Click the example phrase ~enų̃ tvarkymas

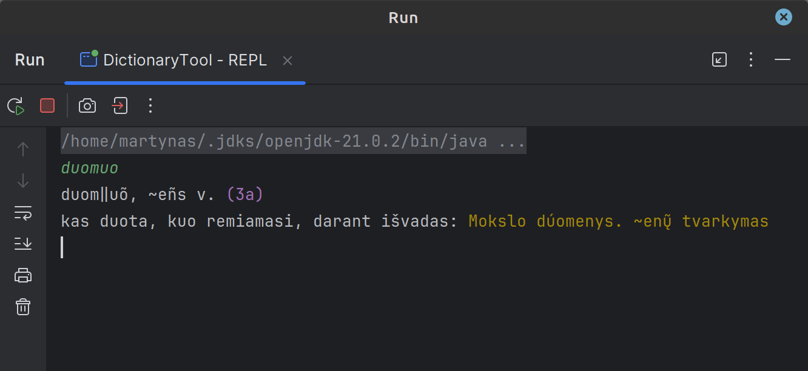coord(701,221)
